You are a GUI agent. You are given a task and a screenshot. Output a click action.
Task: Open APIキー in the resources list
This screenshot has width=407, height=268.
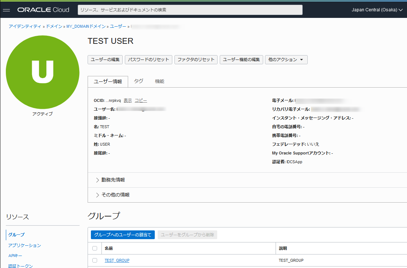click(15, 256)
